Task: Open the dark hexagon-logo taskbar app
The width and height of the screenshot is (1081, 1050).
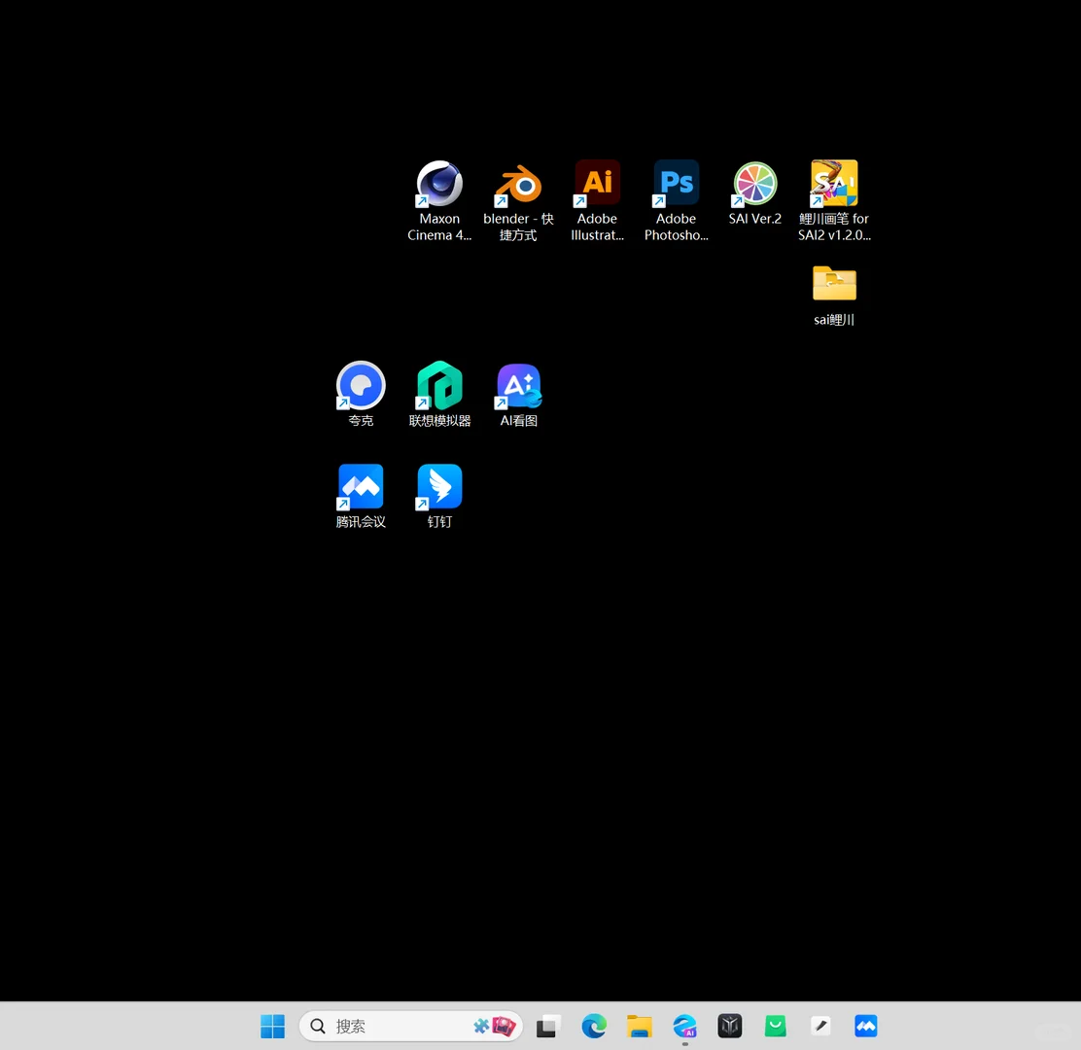Action: pos(729,1026)
